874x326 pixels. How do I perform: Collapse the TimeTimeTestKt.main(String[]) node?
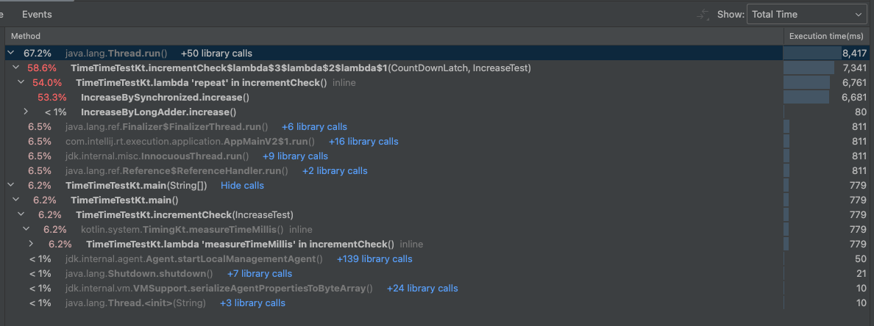click(x=10, y=185)
